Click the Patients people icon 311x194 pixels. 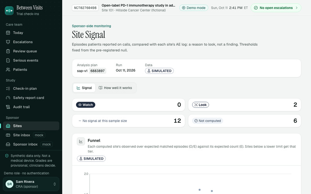[8, 70]
